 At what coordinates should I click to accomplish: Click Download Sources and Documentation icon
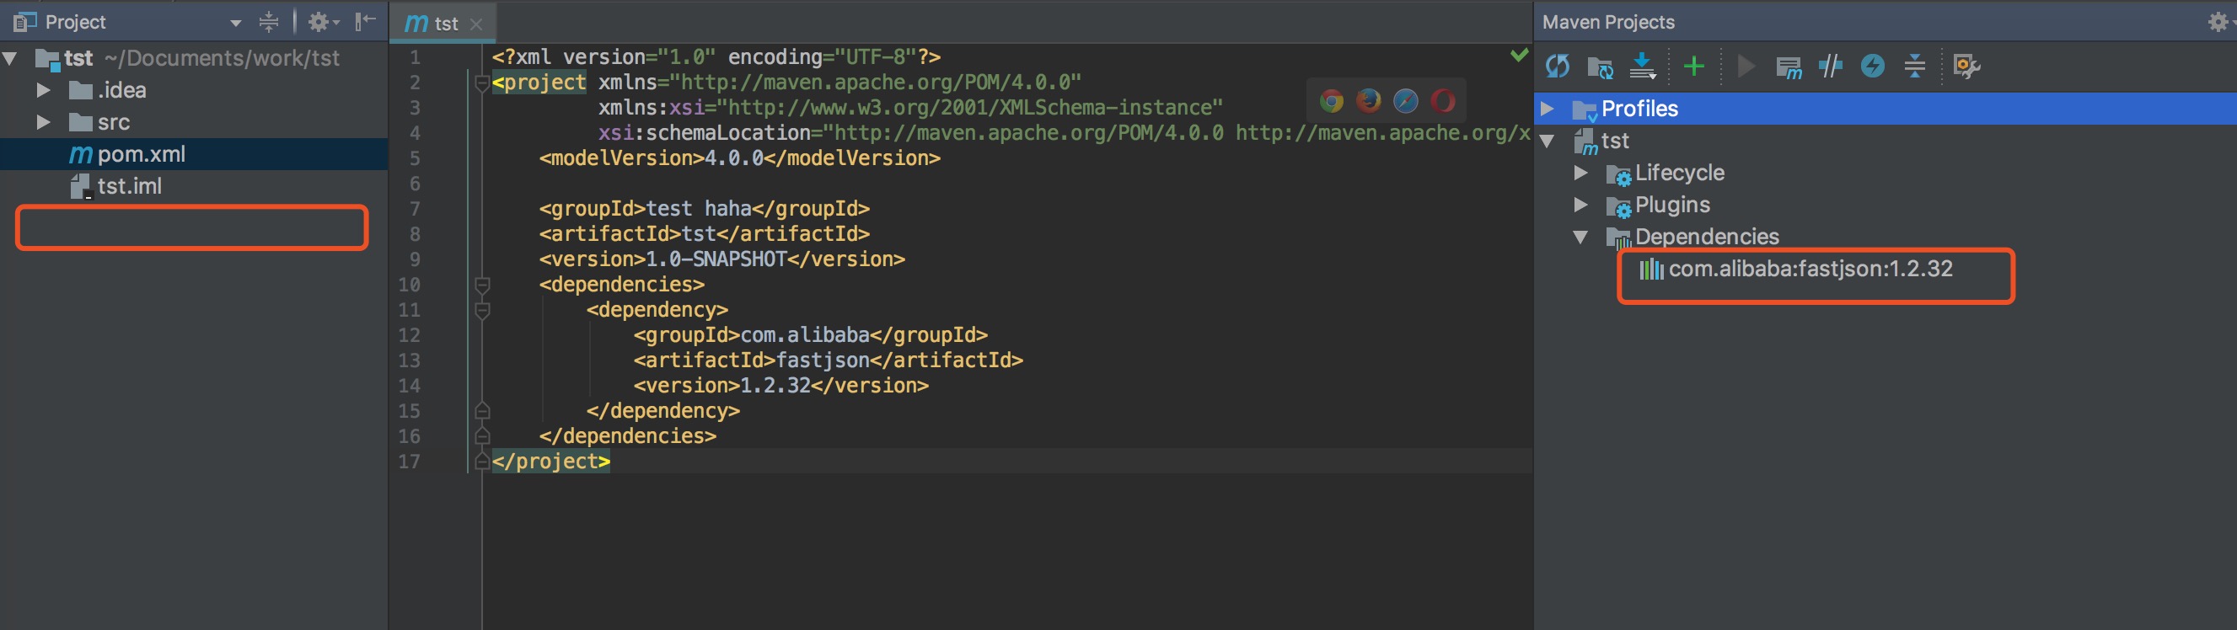tap(1642, 66)
